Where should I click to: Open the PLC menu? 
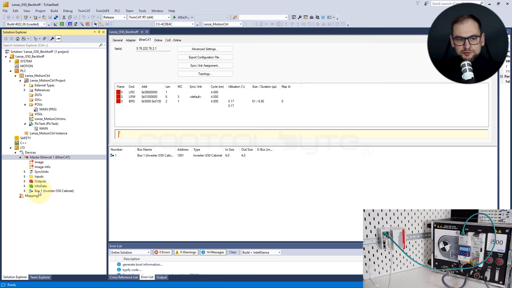click(117, 11)
